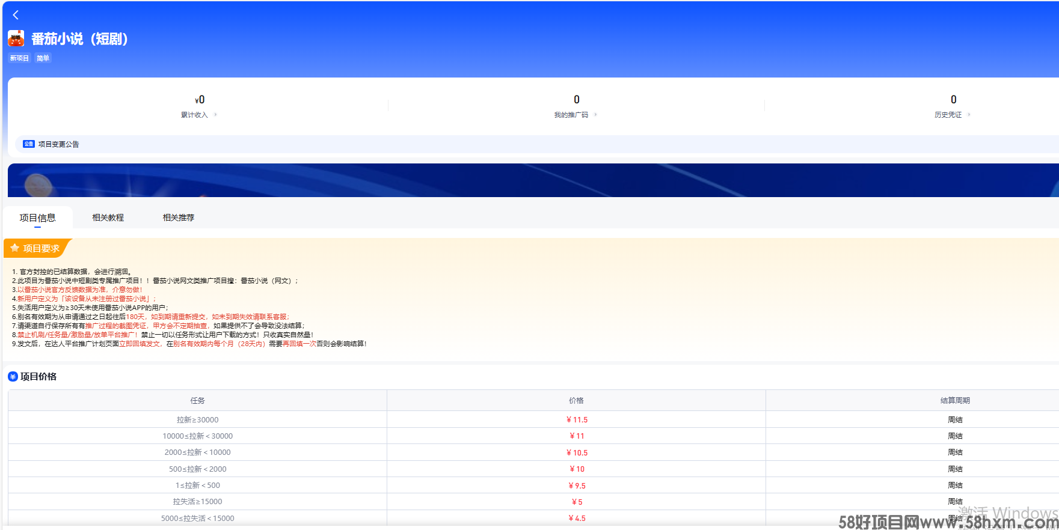This screenshot has width=1059, height=530.
Task: Click the ¥11.5 price value
Action: (577, 419)
